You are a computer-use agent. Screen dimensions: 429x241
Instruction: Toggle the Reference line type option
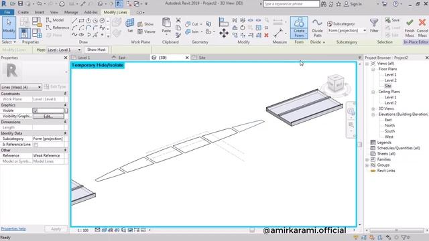(x=57, y=27)
